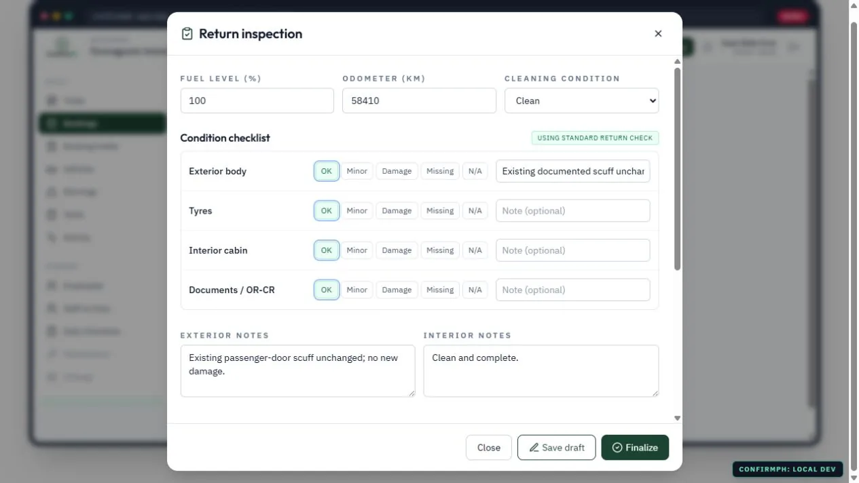Screen dimensions: 859x483
Task: Click the Cleaning Condition label
Action: (x=562, y=79)
